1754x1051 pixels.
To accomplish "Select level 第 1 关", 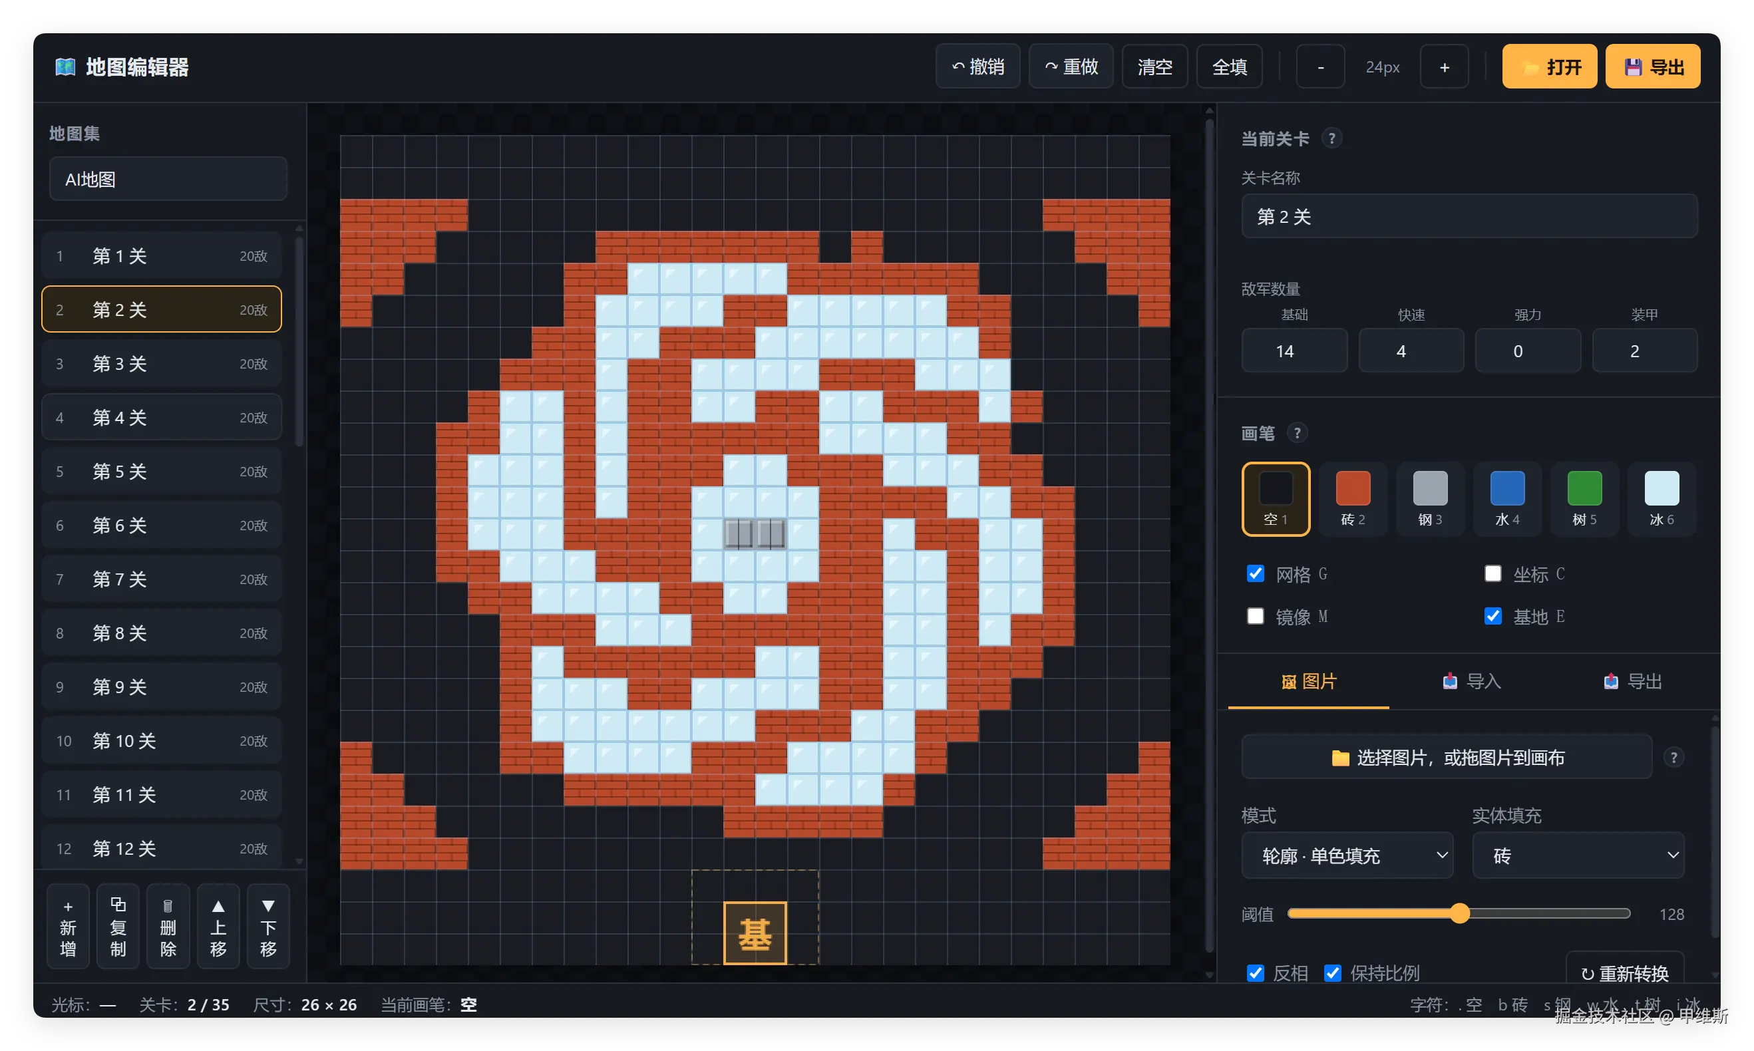I will click(162, 255).
